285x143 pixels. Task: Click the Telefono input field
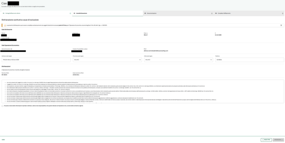pyautogui.click(x=250, y=60)
